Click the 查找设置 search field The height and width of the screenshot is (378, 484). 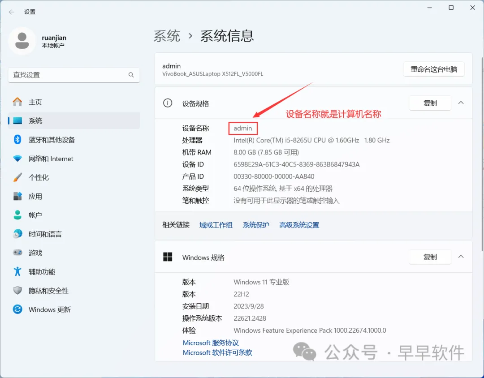(74, 75)
